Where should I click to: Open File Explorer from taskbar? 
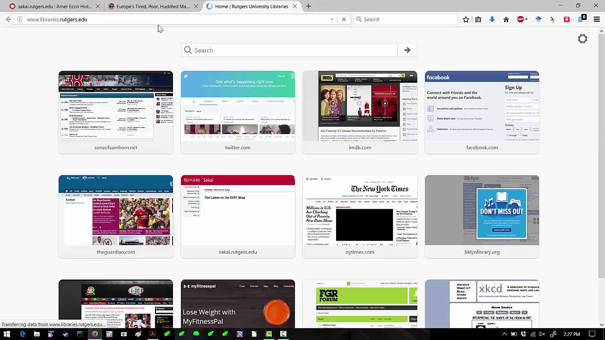pyautogui.click(x=36, y=334)
